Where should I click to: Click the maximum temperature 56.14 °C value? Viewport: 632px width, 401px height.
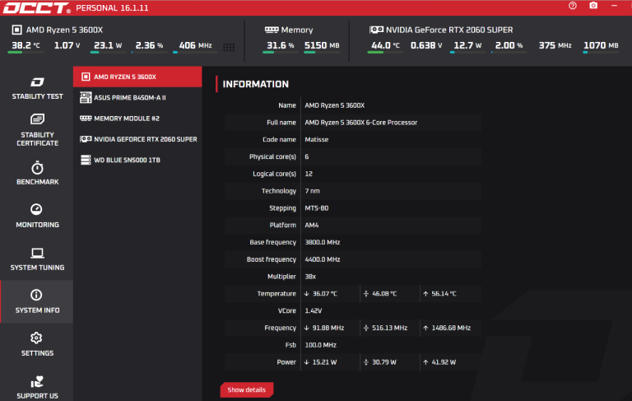point(444,294)
